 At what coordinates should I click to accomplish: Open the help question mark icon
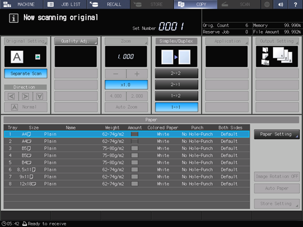click(x=295, y=4)
